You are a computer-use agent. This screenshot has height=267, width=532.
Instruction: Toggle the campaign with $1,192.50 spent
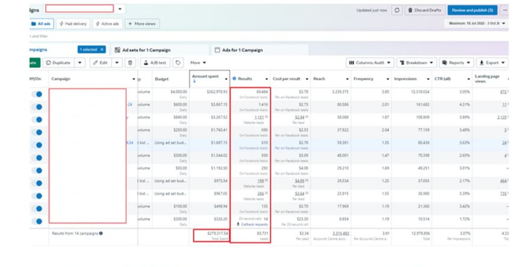click(x=37, y=170)
